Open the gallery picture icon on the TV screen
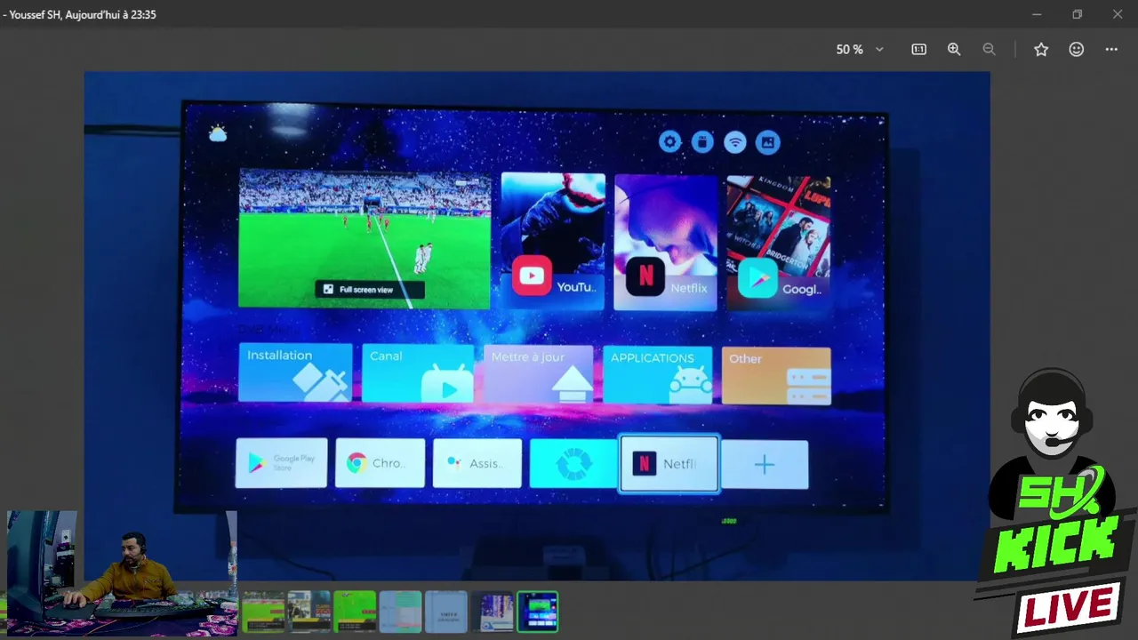 point(767,141)
